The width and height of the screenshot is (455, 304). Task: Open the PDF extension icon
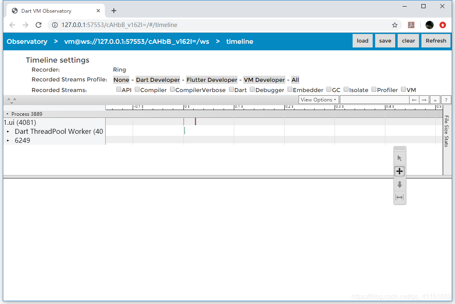pos(411,25)
